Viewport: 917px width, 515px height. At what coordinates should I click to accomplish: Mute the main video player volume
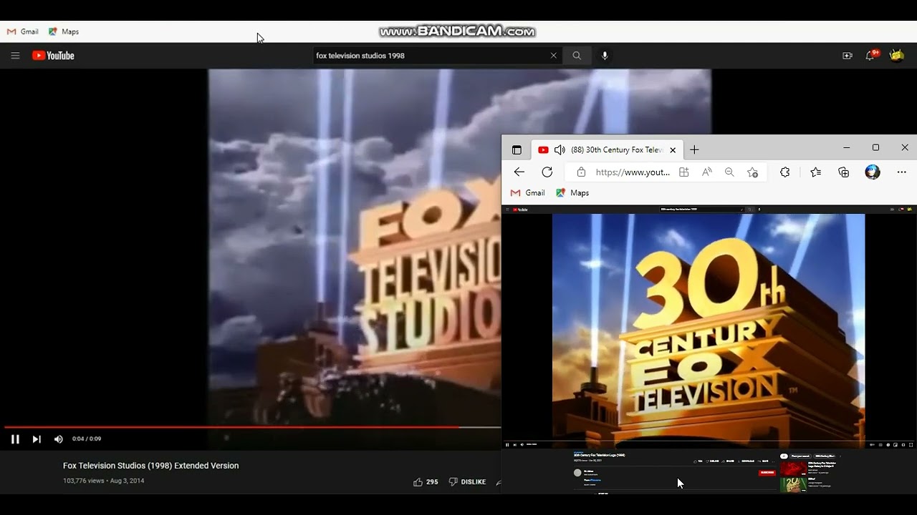(x=59, y=439)
